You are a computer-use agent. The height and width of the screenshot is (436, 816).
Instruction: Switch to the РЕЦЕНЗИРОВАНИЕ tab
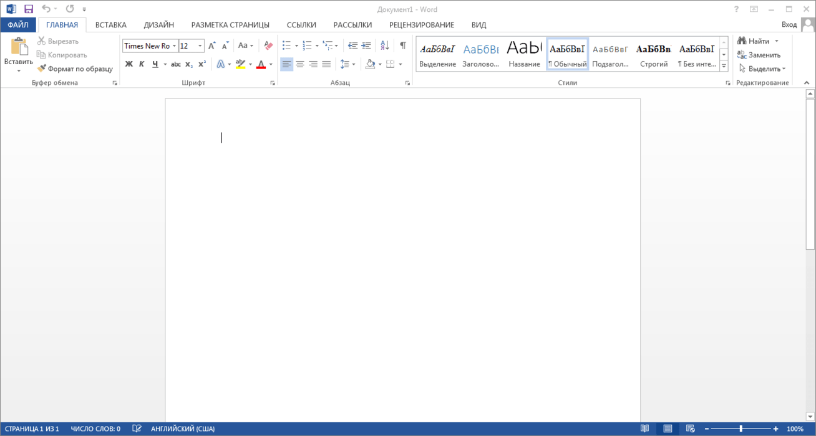pos(422,25)
